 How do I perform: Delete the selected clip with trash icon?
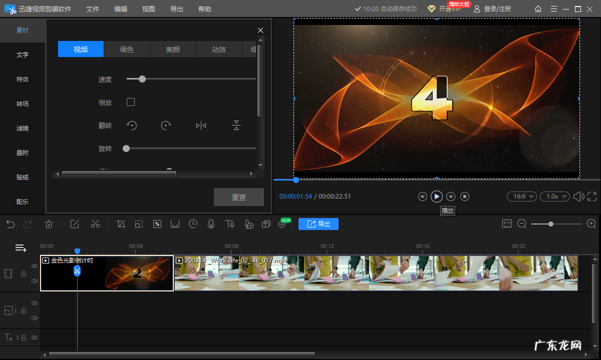[x=49, y=224]
